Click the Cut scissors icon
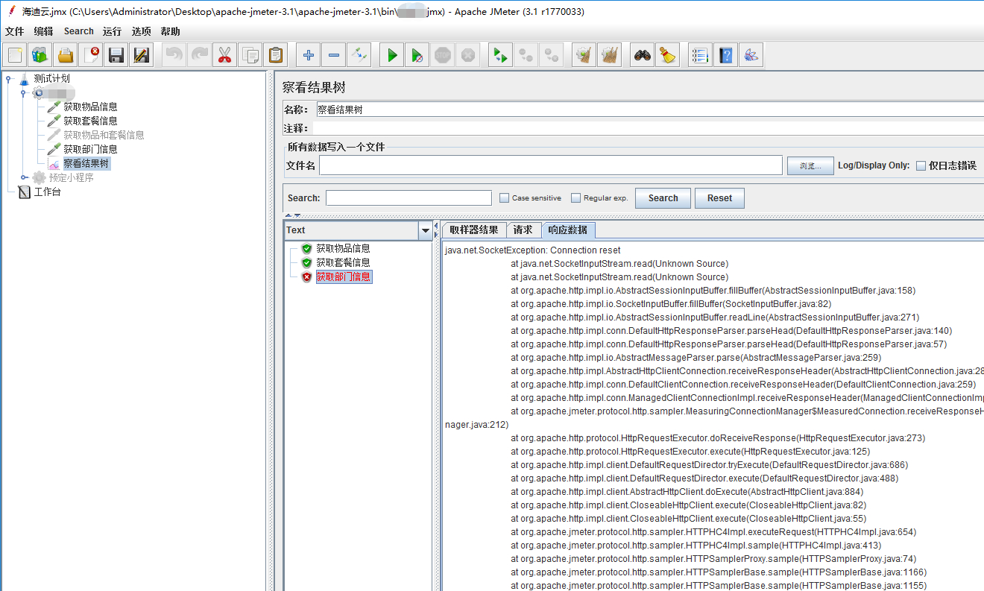Screen dimensions: 984x591 224,55
